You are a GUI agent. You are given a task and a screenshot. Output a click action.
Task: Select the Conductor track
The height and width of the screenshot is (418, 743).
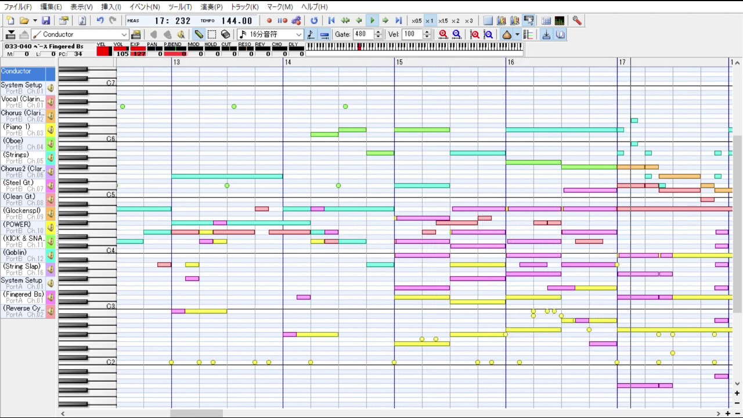[x=27, y=74]
